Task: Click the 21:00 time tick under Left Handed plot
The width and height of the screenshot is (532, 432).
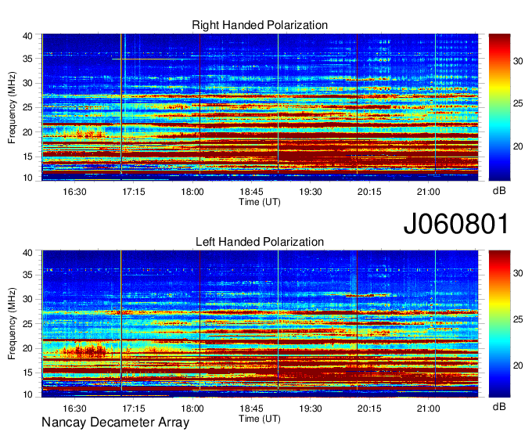Action: 429,409
